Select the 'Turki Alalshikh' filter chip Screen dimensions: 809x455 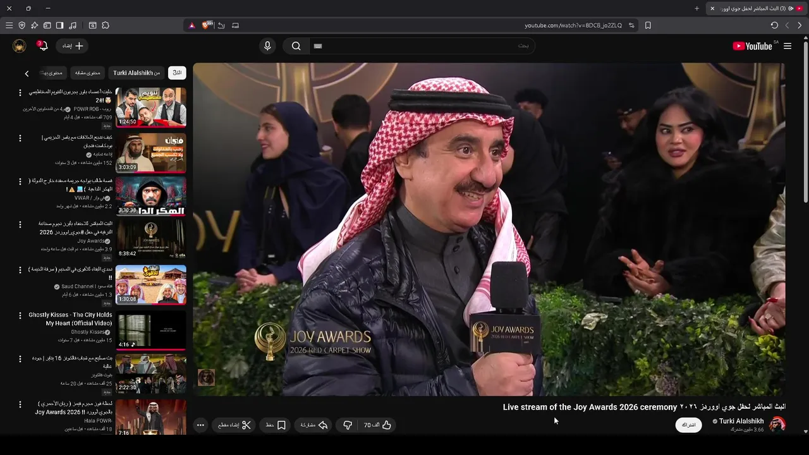(137, 73)
